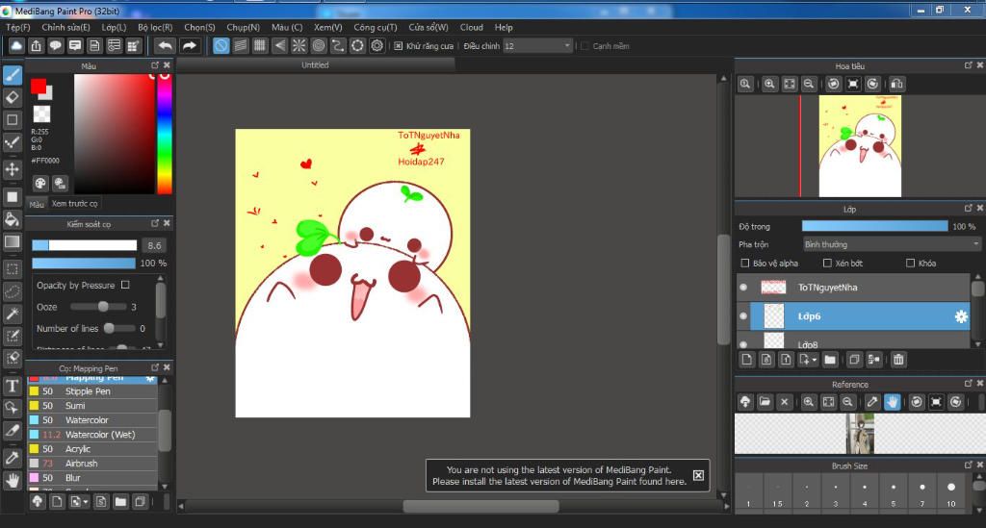Enable the radial snap guide

click(x=298, y=46)
